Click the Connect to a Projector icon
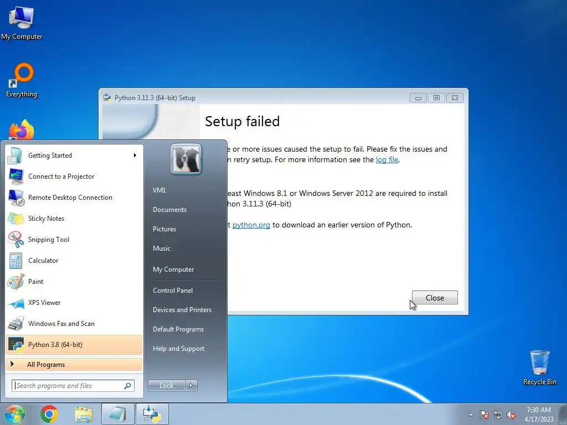The width and height of the screenshot is (567, 425). pos(15,177)
